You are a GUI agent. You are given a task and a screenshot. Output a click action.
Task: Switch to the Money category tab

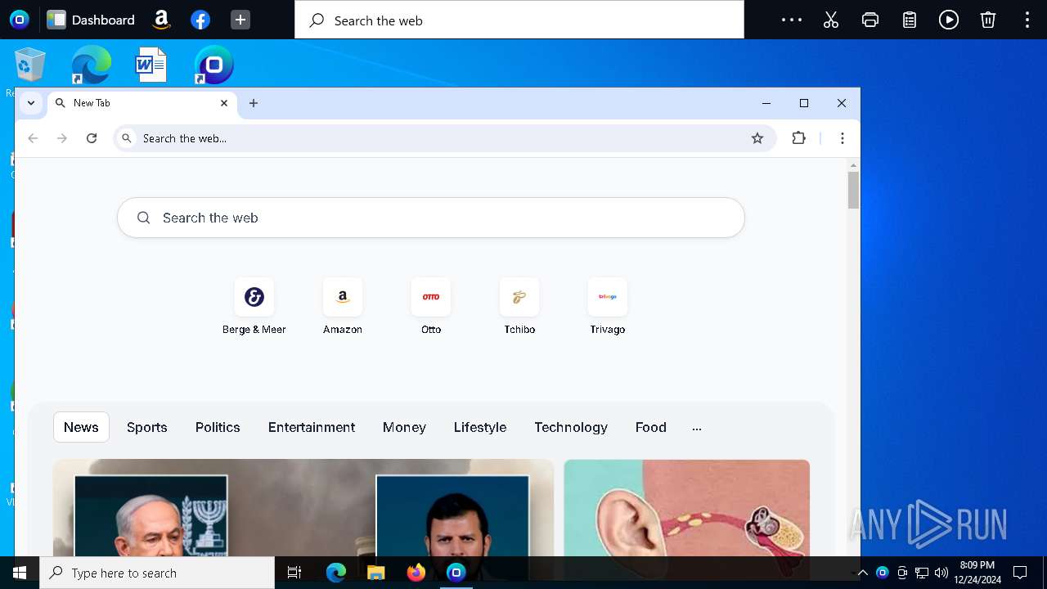click(x=404, y=427)
